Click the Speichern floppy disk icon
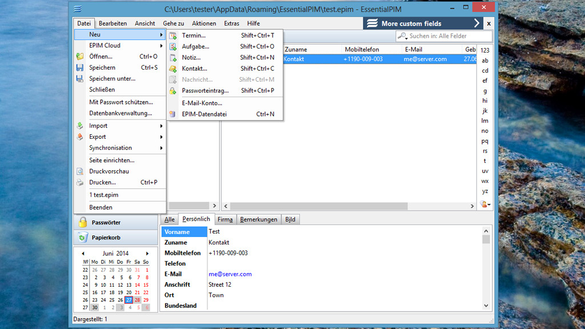Screen dimensions: 585x329 coord(80,67)
